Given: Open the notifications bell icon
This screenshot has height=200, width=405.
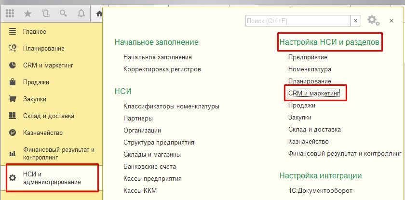Looking at the screenshot, I should point(81,13).
